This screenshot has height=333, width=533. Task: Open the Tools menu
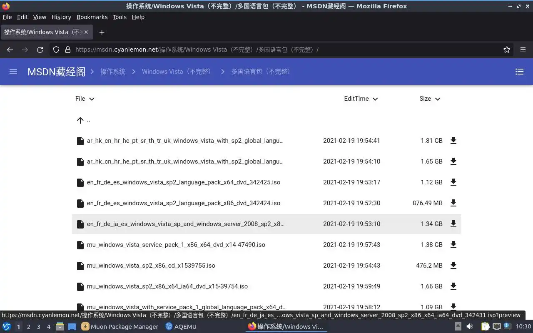[x=120, y=17]
